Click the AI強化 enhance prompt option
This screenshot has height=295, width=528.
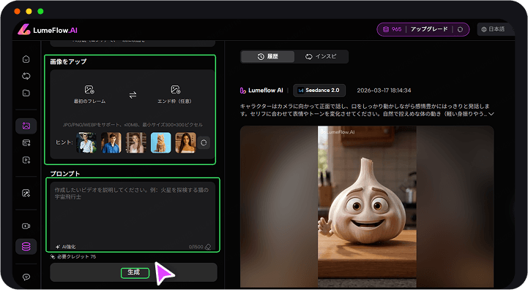[66, 247]
